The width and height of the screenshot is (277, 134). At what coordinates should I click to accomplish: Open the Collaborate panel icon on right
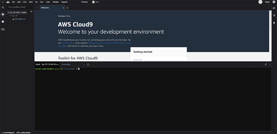[x=274, y=8]
